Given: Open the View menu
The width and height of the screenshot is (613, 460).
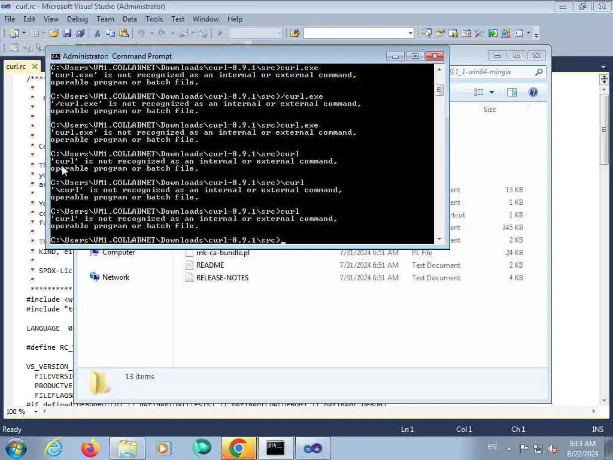Looking at the screenshot, I should (51, 19).
